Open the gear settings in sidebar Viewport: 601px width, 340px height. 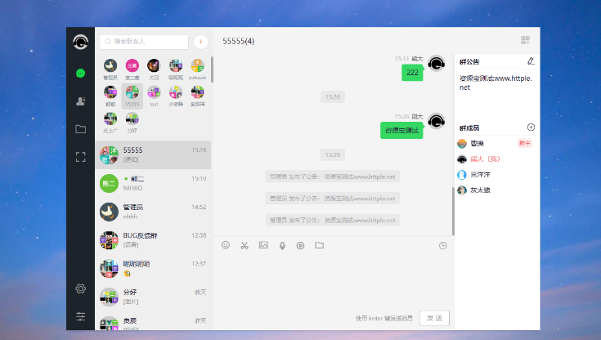tap(81, 289)
